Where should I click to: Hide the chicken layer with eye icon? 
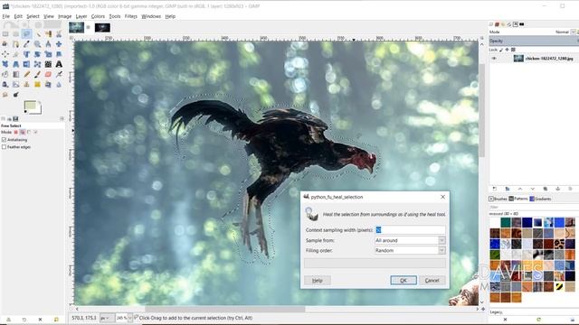494,58
